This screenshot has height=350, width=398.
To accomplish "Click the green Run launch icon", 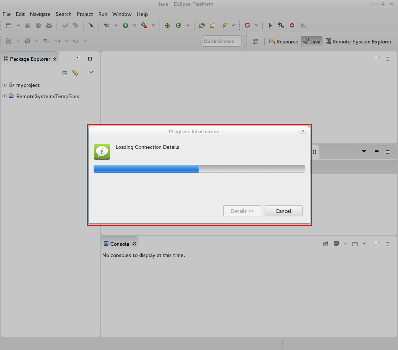I will coord(125,25).
